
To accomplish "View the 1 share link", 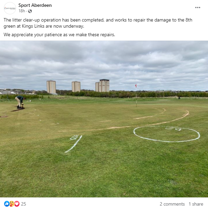I will pos(196,204).
